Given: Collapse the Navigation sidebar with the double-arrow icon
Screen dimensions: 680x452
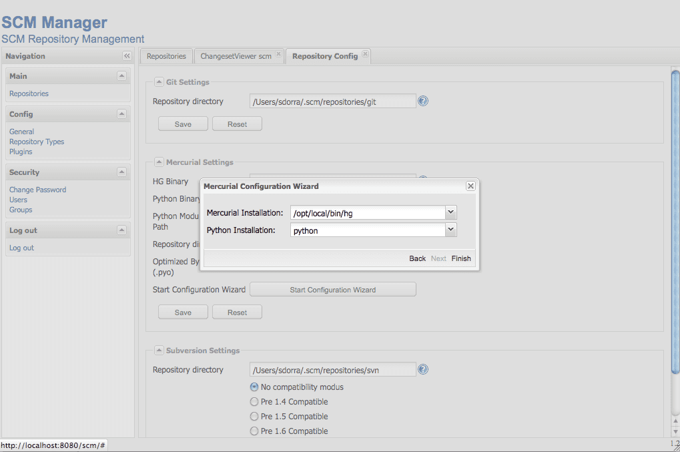Looking at the screenshot, I should (126, 56).
